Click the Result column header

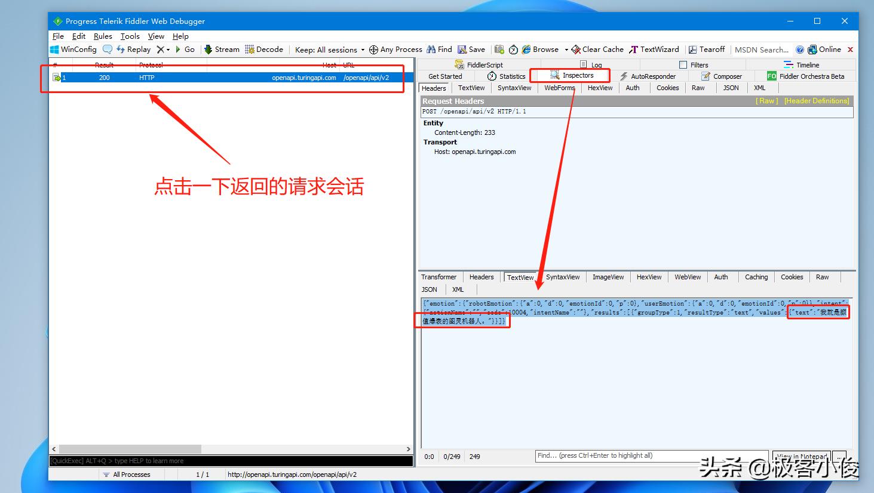[104, 65]
